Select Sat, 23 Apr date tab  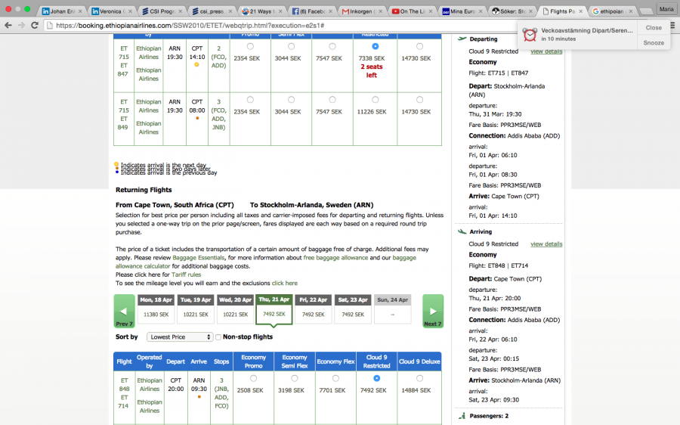pos(353,309)
